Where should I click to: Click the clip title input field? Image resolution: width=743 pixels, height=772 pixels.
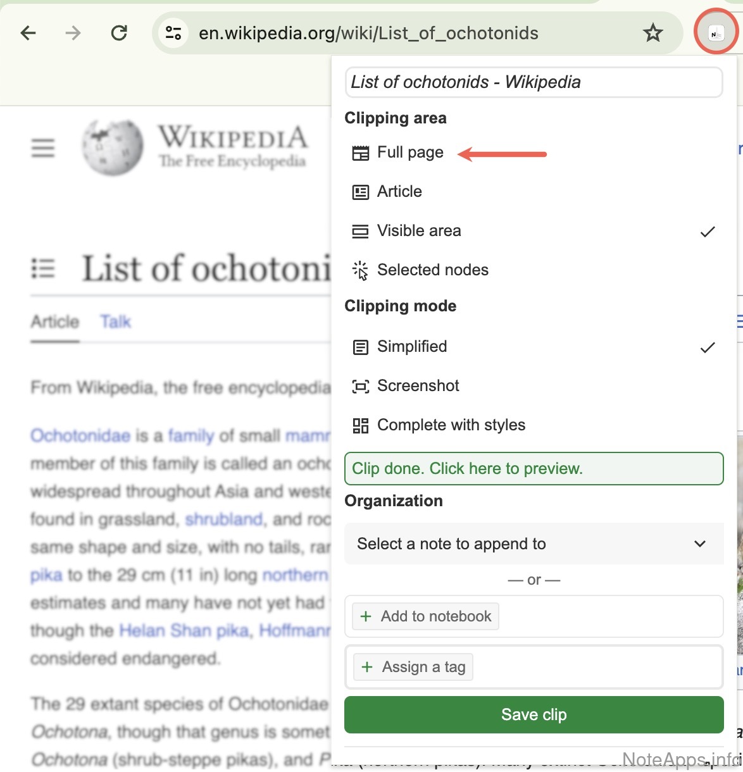point(534,82)
